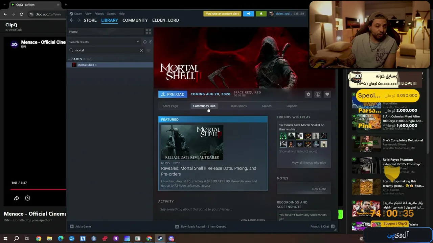Toggle ready-to-play filter icon

click(x=151, y=42)
